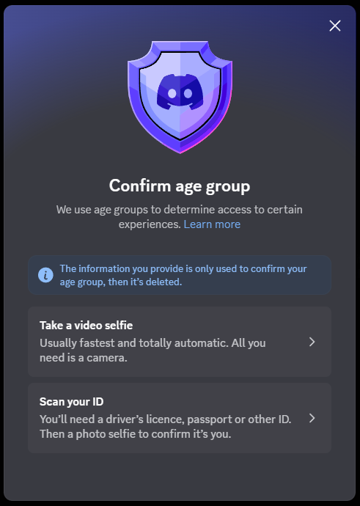Click the word 'experiences' before Learn more
The width and height of the screenshot is (360, 506).
click(150, 224)
